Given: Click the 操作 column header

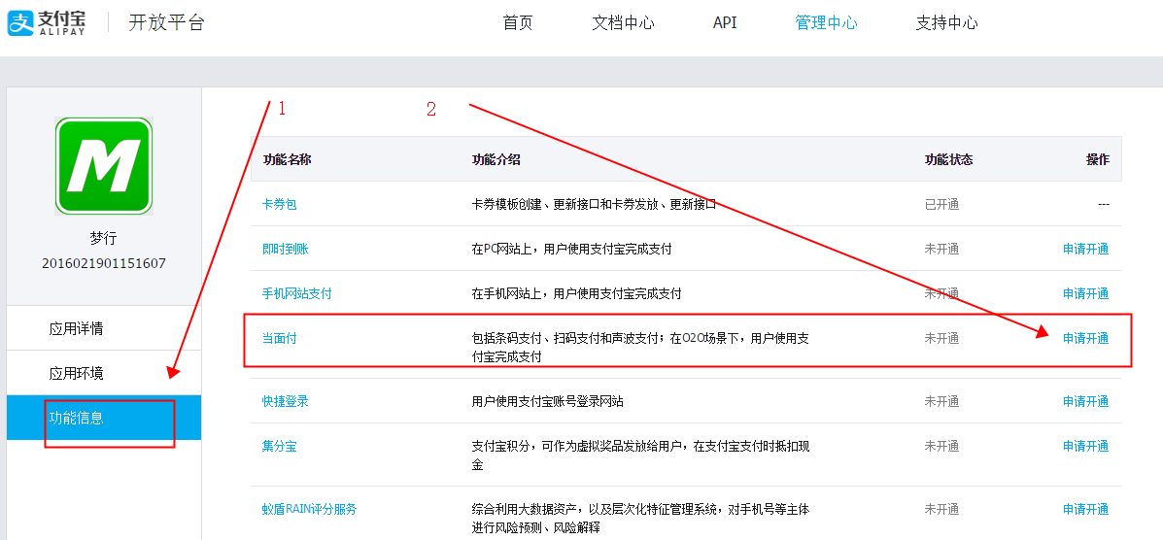Looking at the screenshot, I should [1098, 159].
